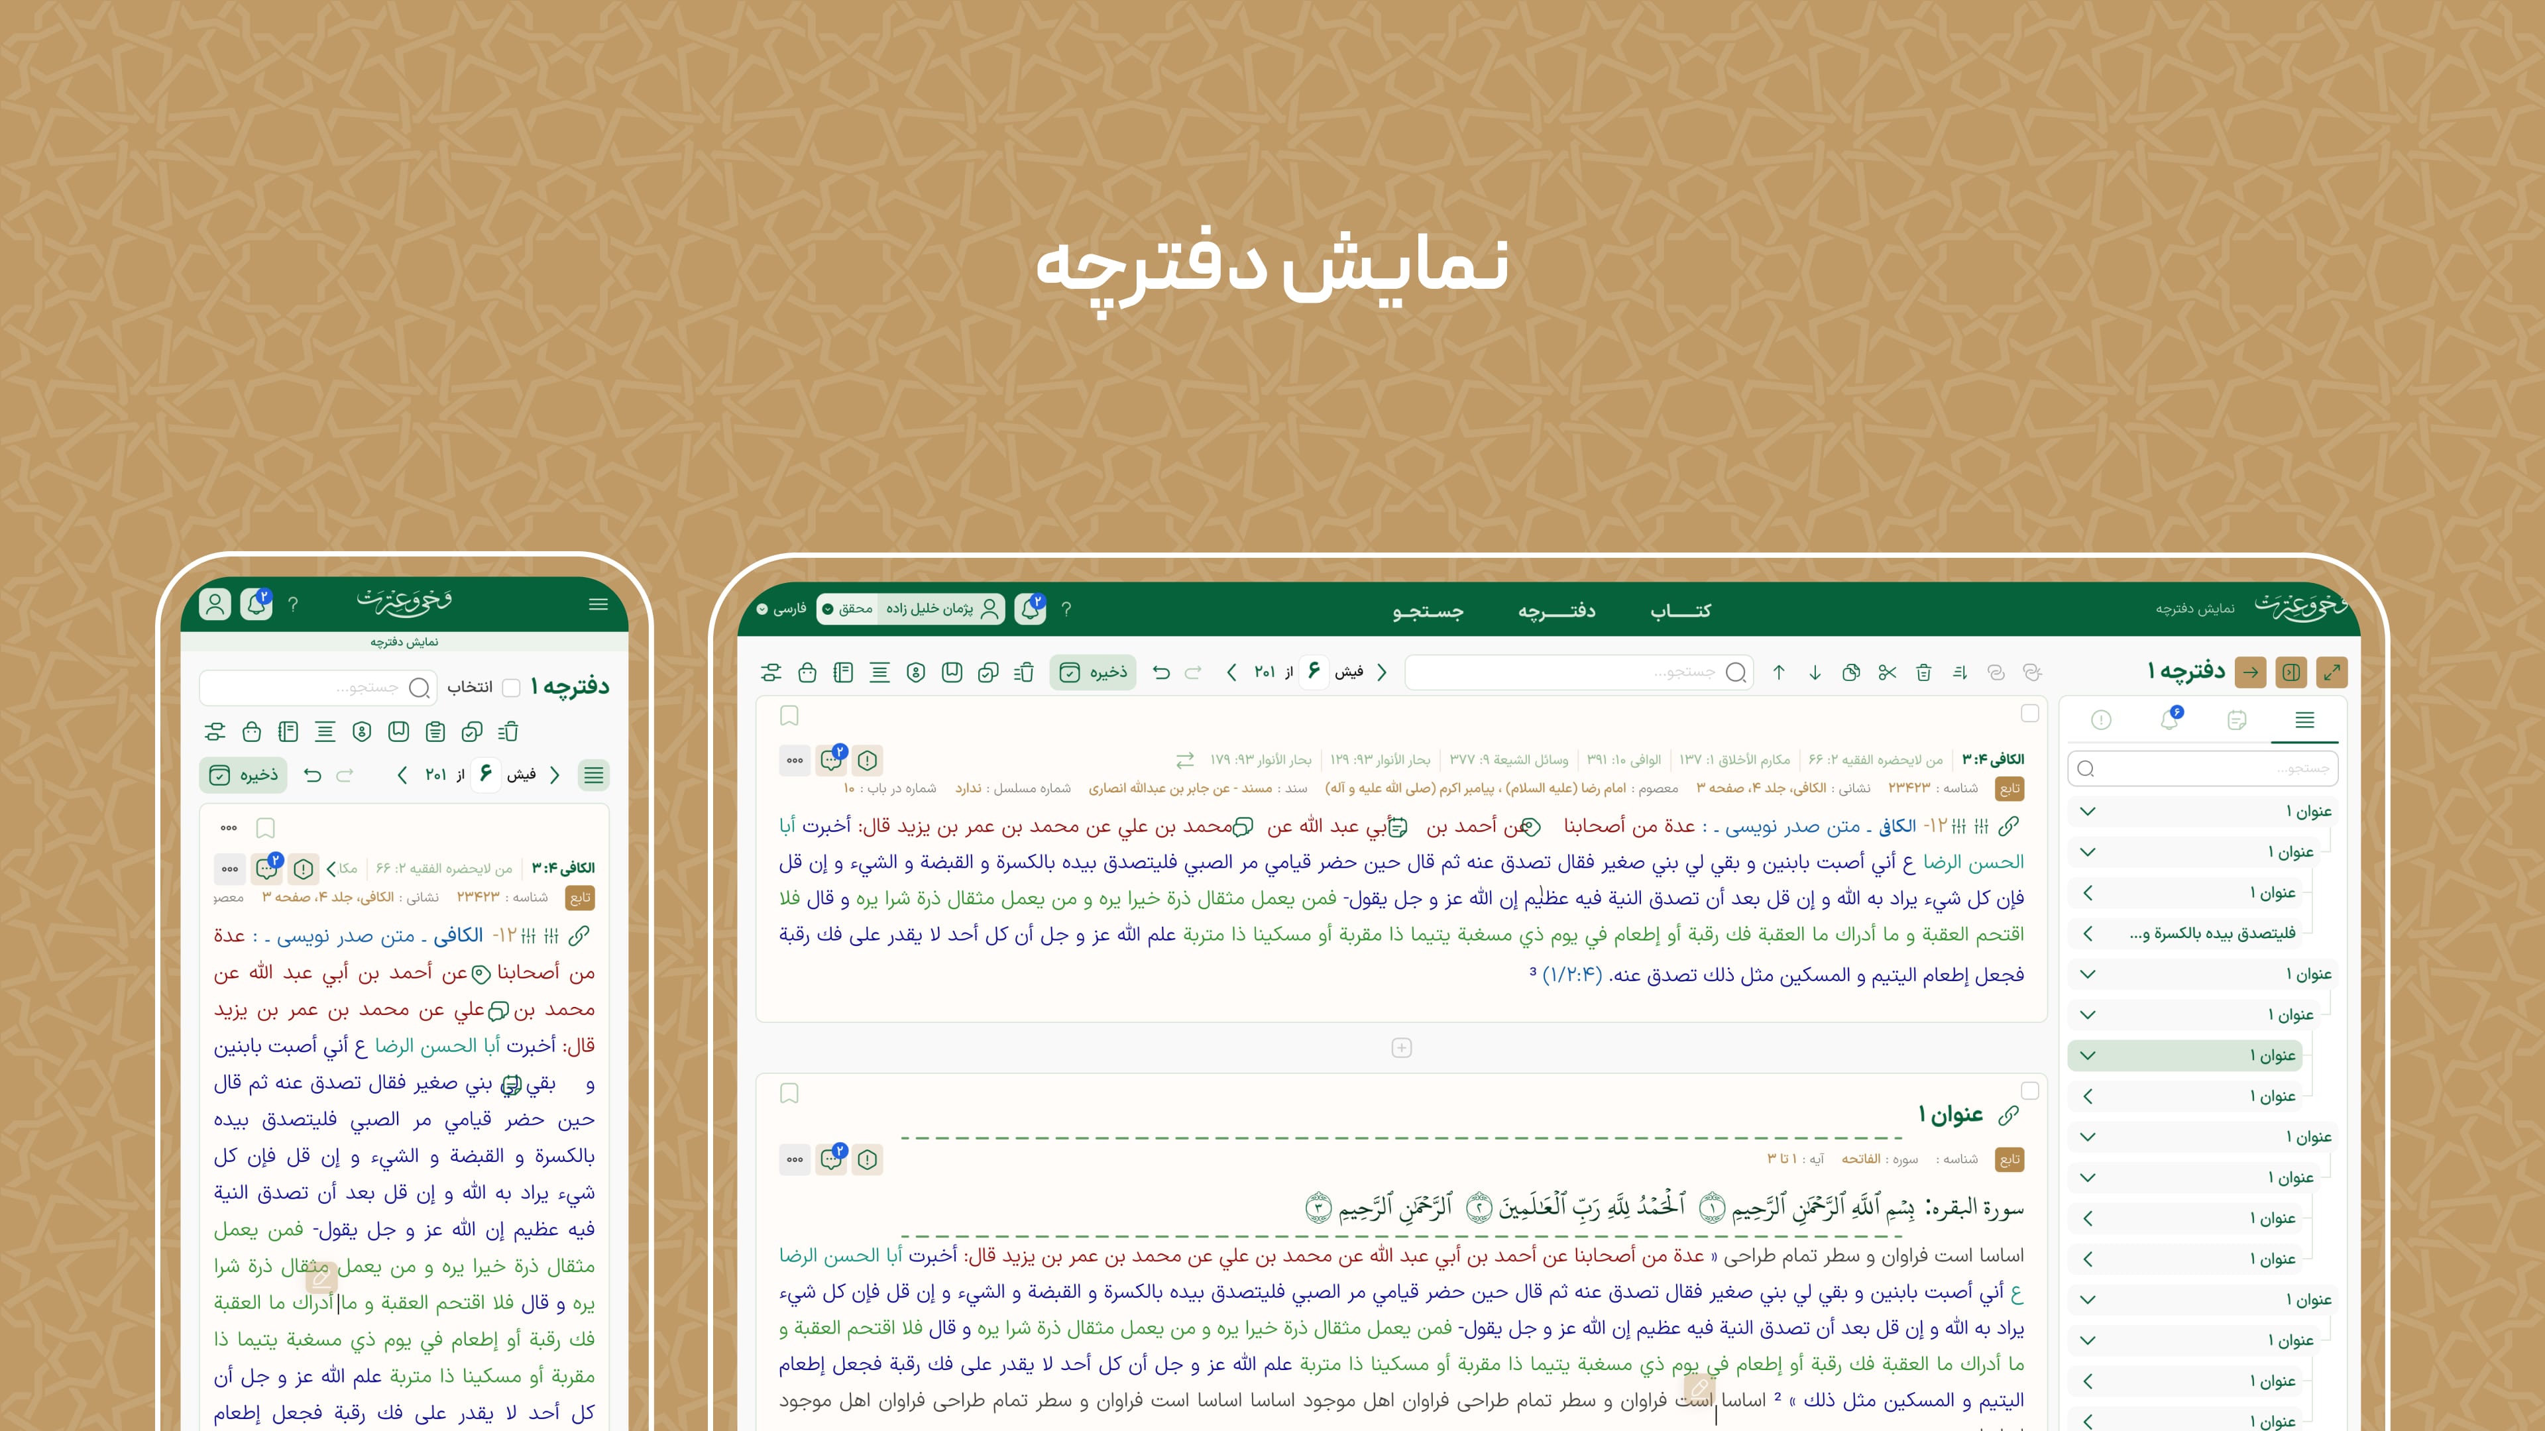This screenshot has height=1431, width=2545.
Task: Click the sort order icon beside trash in desktop toolbar
Action: point(1960,672)
